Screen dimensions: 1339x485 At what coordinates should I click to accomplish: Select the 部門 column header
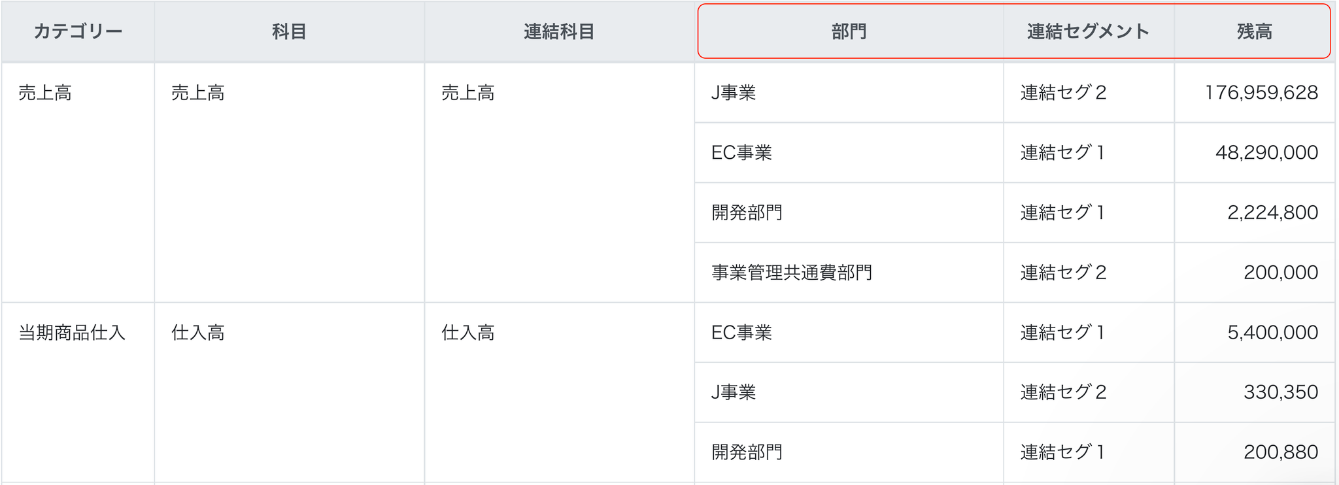[x=849, y=31]
